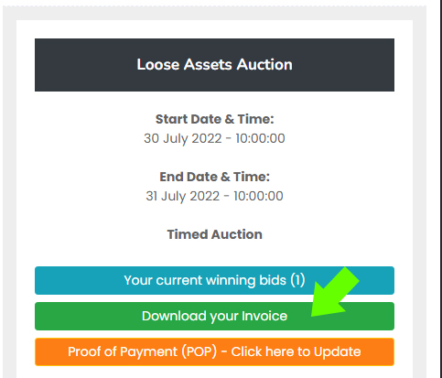Click the word Invoice on the green button

tap(264, 316)
